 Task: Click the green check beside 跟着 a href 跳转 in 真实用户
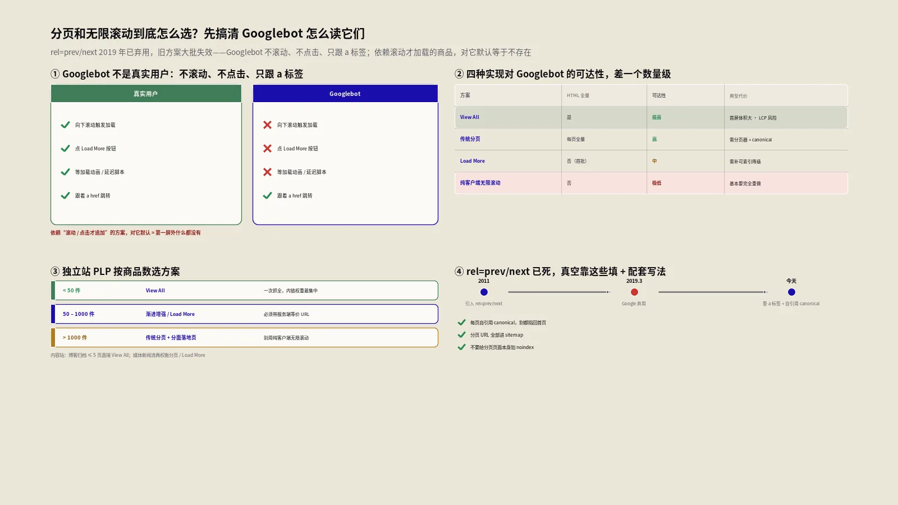tap(65, 195)
